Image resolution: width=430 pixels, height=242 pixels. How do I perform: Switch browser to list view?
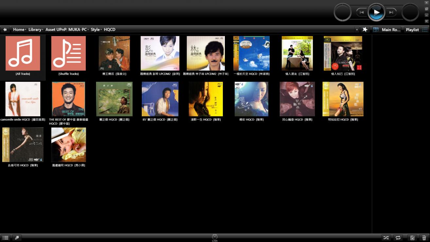[6, 238]
